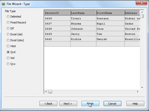
Task: Click the vertical scrollbar up arrow
Action: click(142, 12)
